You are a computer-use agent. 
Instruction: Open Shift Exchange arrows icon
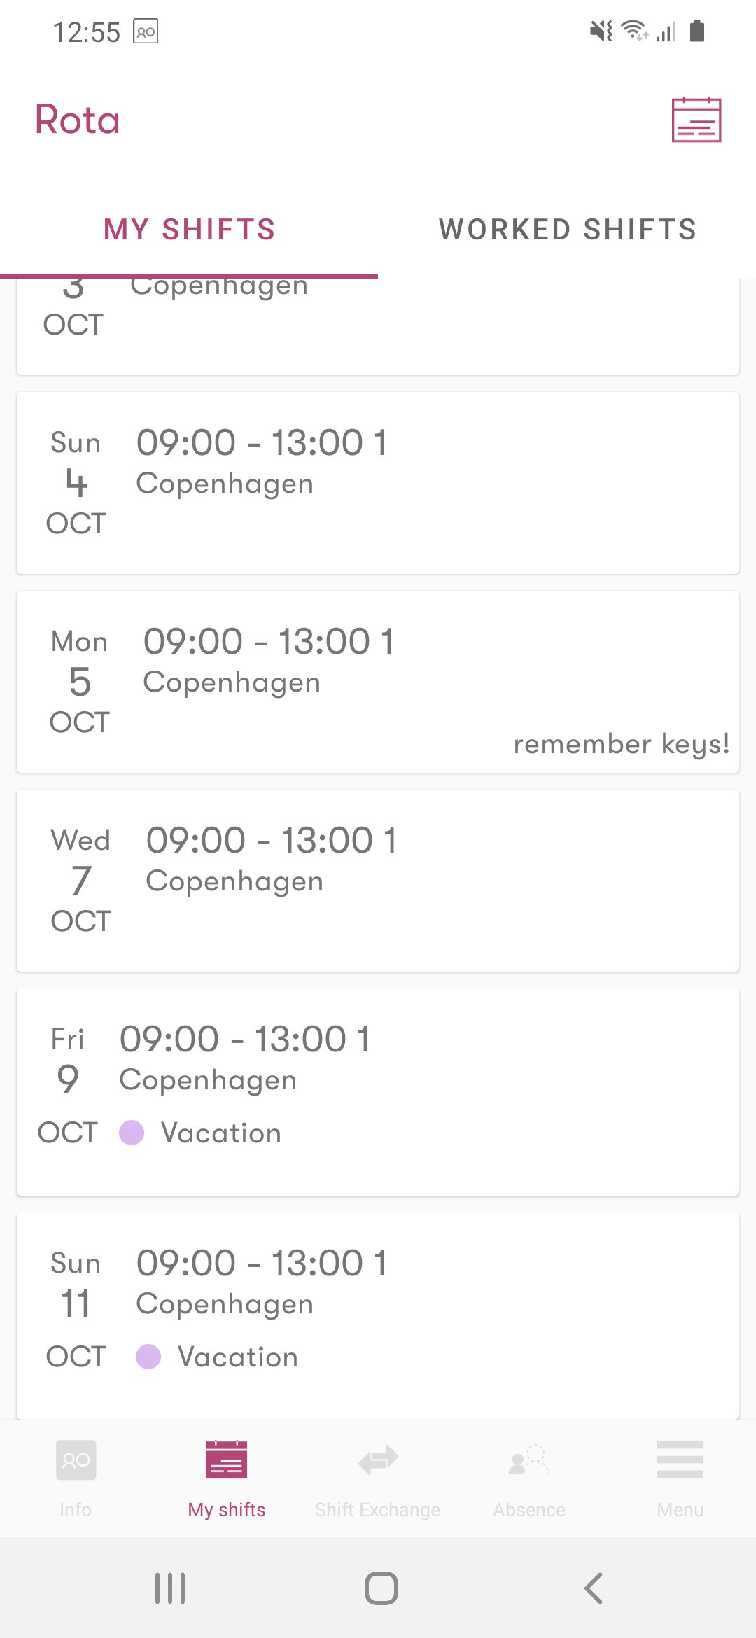[x=378, y=1460]
